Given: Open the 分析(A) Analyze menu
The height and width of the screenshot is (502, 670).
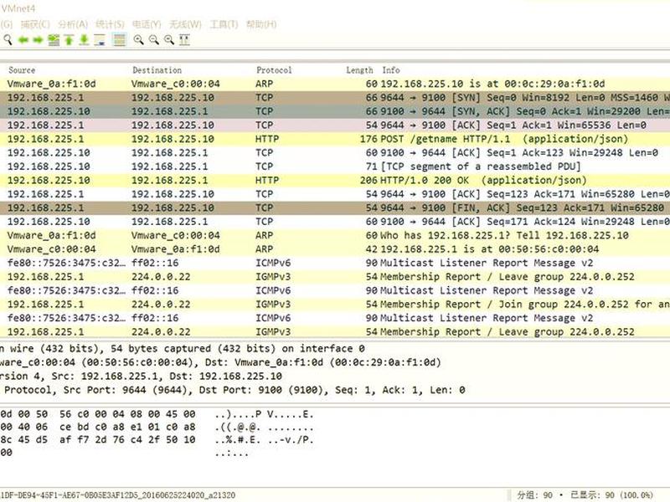Looking at the screenshot, I should point(73,24).
